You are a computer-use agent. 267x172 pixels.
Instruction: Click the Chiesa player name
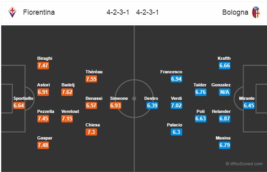93,125
